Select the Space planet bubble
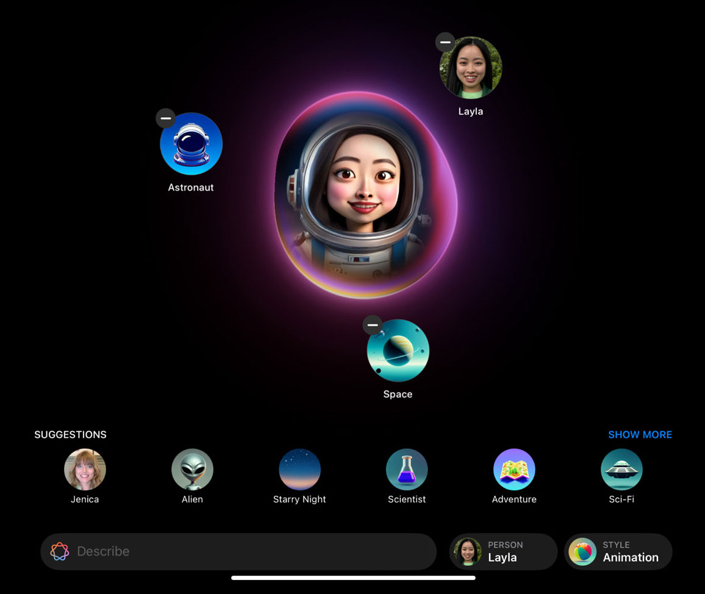This screenshot has height=594, width=705. click(x=398, y=351)
